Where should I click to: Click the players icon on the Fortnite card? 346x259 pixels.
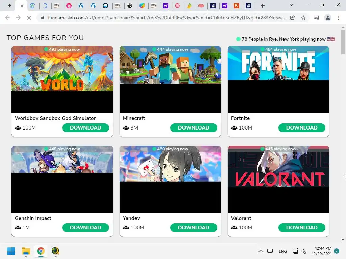[x=234, y=128]
